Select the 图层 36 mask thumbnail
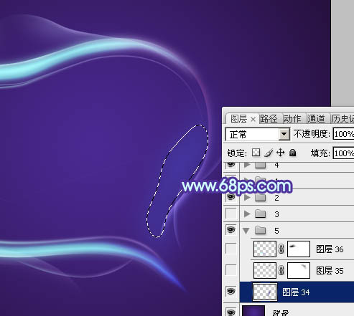The image size is (354, 316). (x=299, y=249)
